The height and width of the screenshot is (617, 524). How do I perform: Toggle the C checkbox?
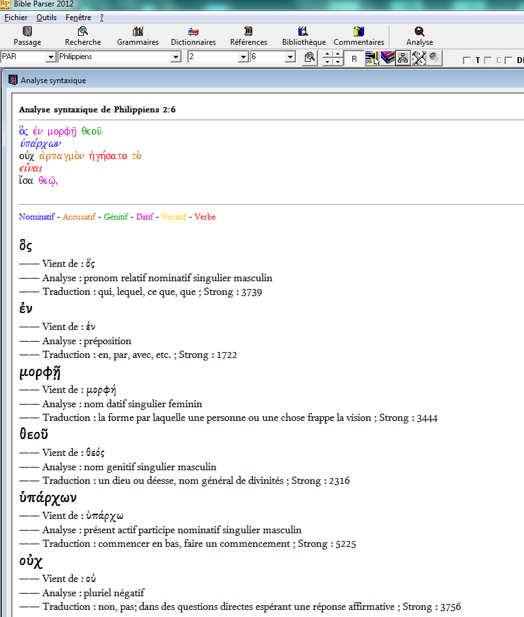[488, 60]
